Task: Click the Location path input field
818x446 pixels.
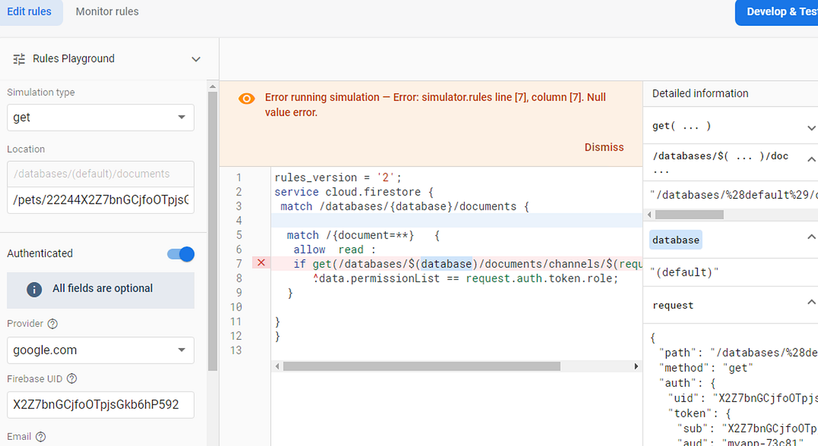Action: [100, 200]
